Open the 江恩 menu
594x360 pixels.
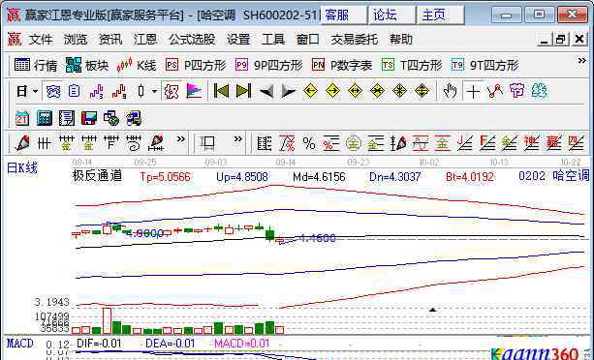(x=145, y=39)
